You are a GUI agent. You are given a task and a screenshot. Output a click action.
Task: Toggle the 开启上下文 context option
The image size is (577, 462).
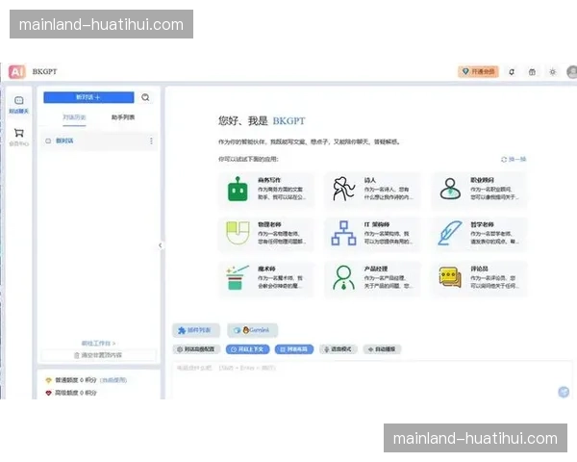point(248,349)
